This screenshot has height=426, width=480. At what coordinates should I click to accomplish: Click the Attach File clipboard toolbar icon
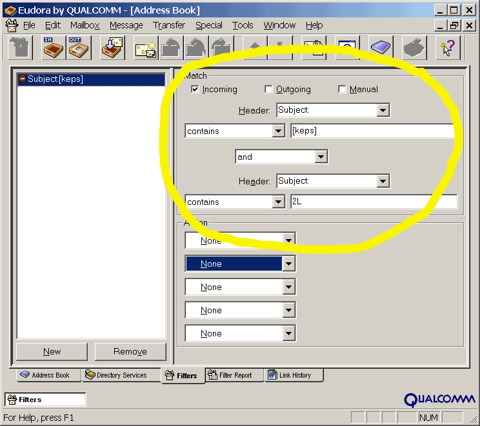click(x=314, y=48)
